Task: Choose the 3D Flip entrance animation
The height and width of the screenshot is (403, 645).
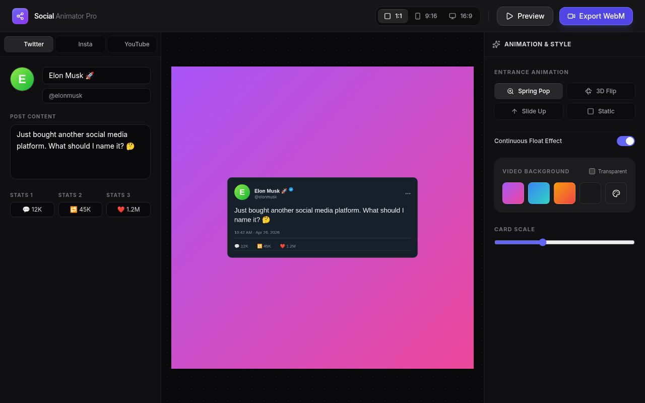Action: pyautogui.click(x=601, y=91)
